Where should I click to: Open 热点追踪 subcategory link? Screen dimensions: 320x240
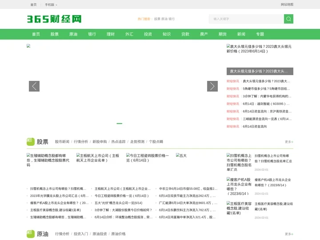coord(118,142)
